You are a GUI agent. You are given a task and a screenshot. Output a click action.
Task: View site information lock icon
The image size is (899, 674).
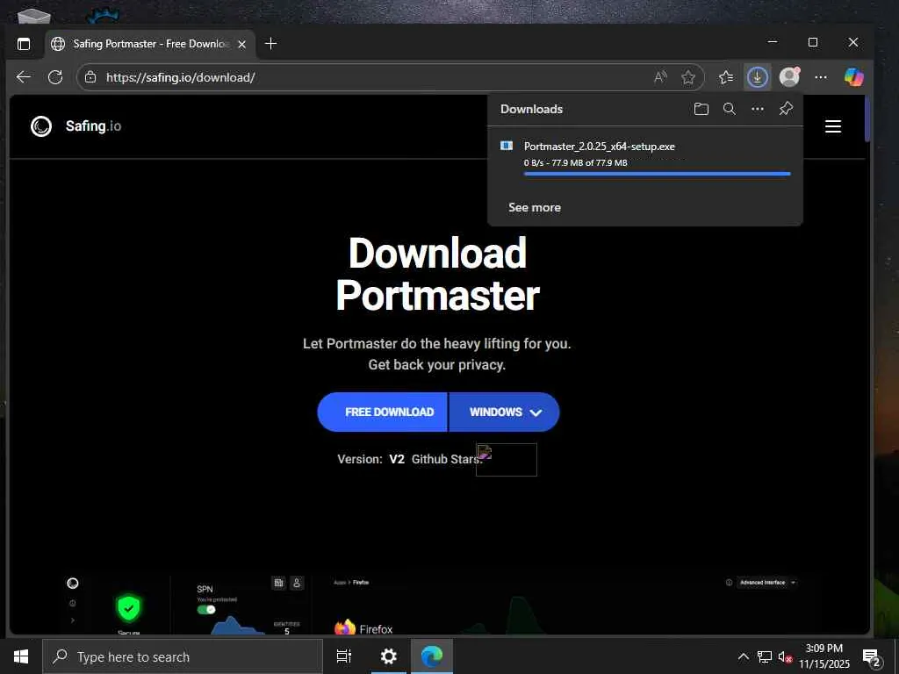90,77
